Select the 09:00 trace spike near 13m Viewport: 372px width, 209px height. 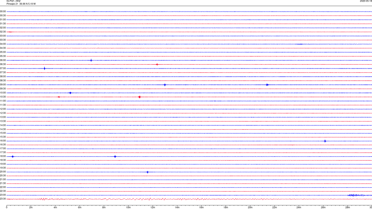pyautogui.click(x=165, y=85)
